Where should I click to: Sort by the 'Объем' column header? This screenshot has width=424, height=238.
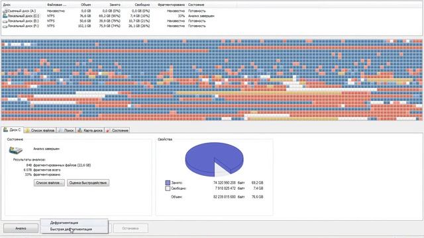tap(85, 5)
